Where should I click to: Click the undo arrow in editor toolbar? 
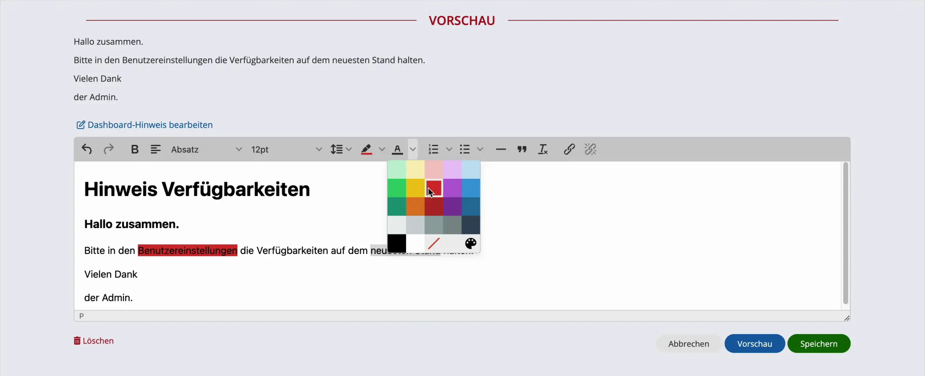tap(87, 149)
